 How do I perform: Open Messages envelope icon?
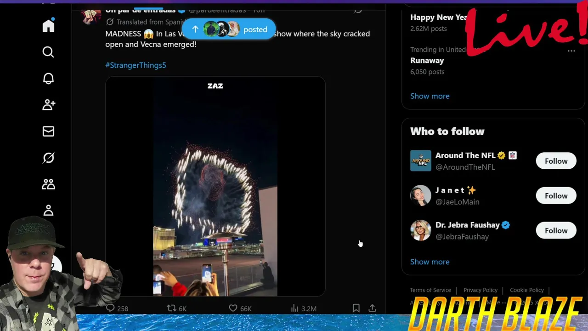coord(48,131)
